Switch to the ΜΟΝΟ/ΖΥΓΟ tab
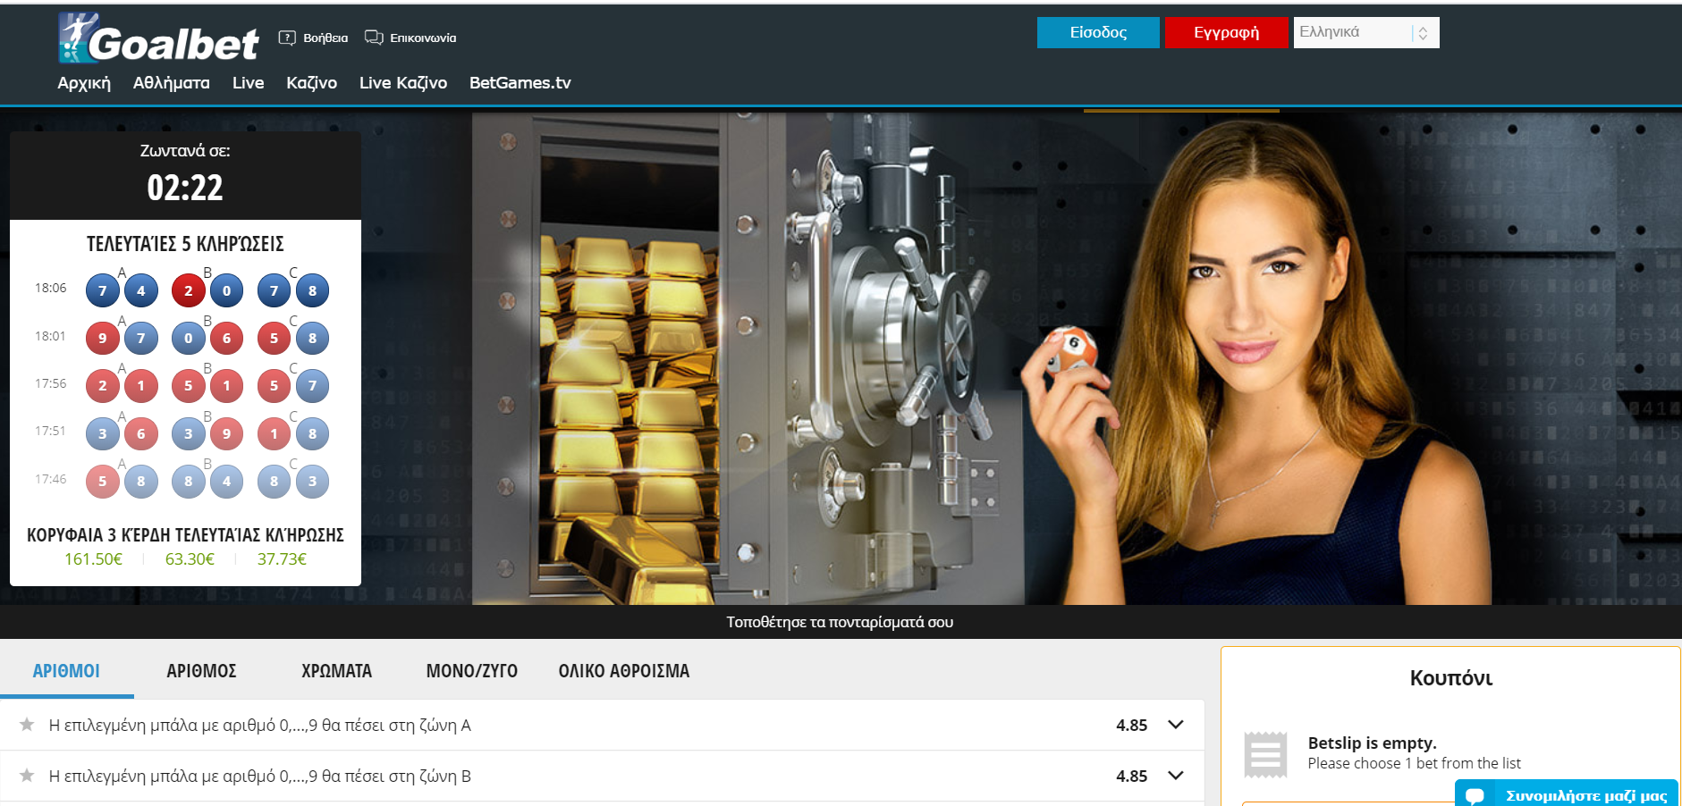This screenshot has height=806, width=1682. (471, 671)
